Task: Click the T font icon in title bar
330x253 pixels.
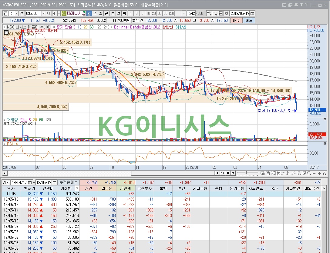Action: pos(301,5)
